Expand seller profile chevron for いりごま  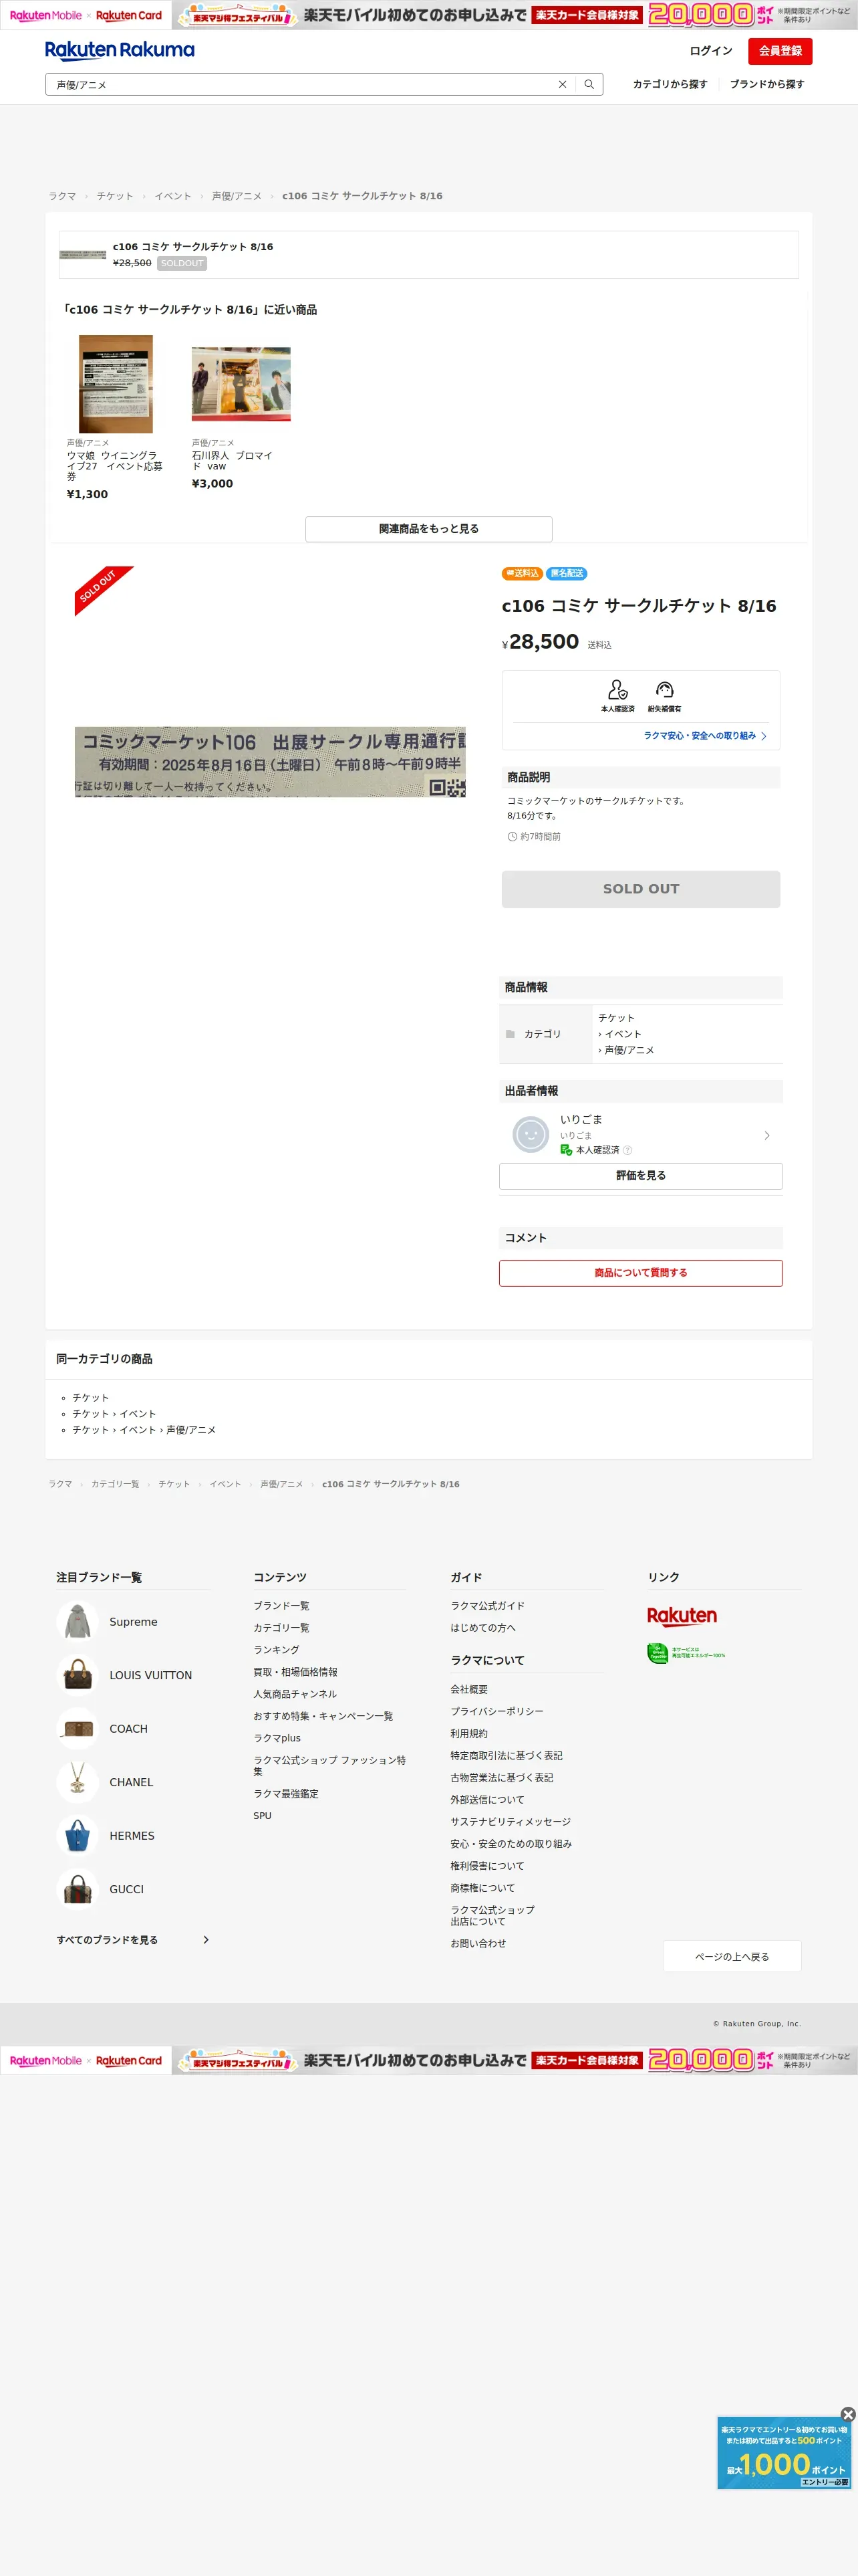tap(766, 1135)
